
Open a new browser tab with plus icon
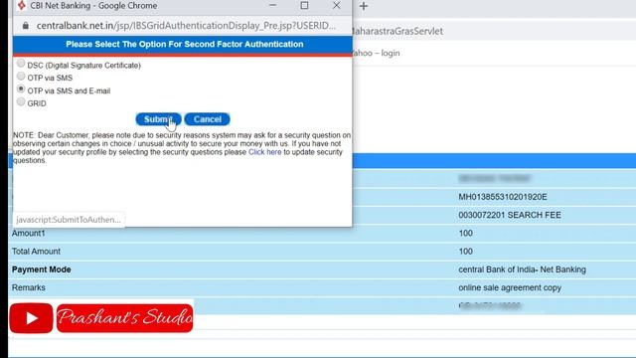(364, 6)
